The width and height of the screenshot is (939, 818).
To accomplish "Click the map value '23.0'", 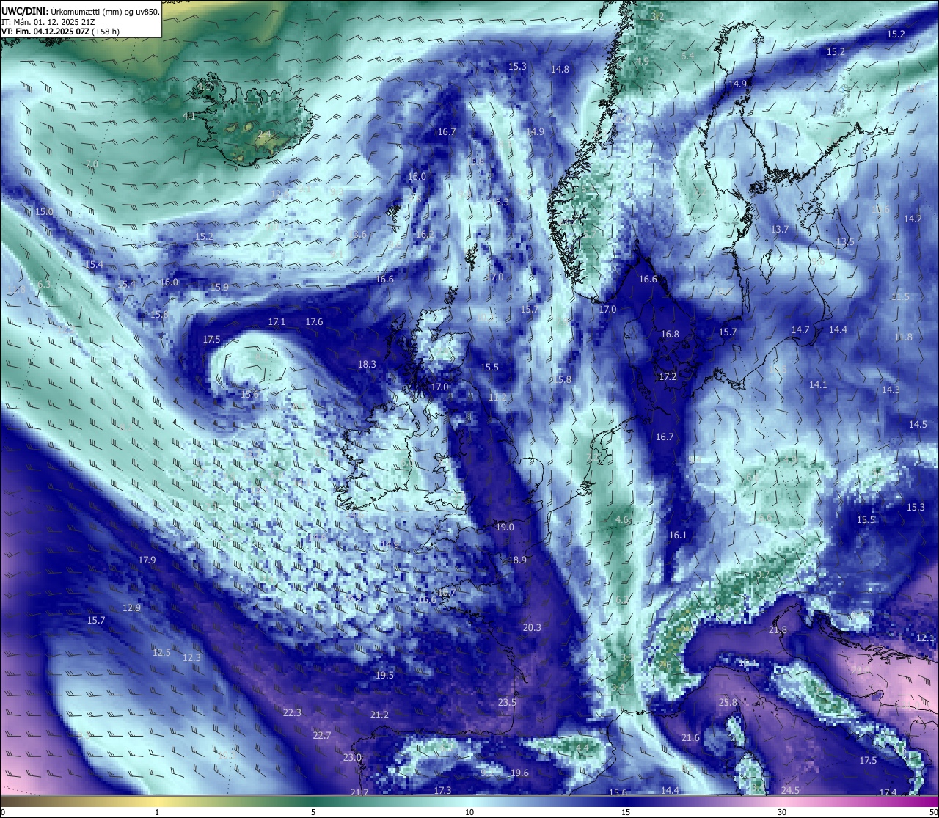I will (352, 757).
